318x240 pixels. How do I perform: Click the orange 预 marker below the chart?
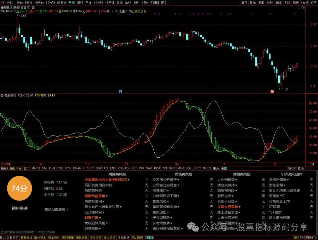[272, 91]
